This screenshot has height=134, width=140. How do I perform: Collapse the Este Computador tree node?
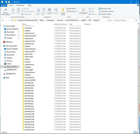2,46
